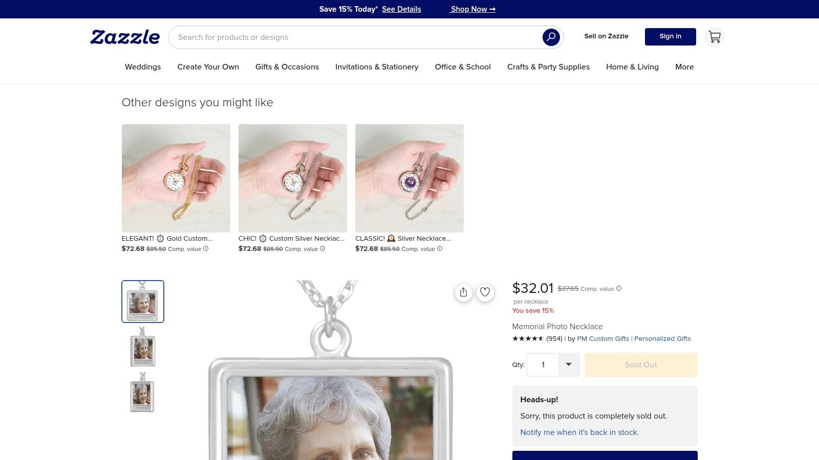Screen dimensions: 819x460
Task: Open the Weddings menu
Action: click(x=143, y=67)
